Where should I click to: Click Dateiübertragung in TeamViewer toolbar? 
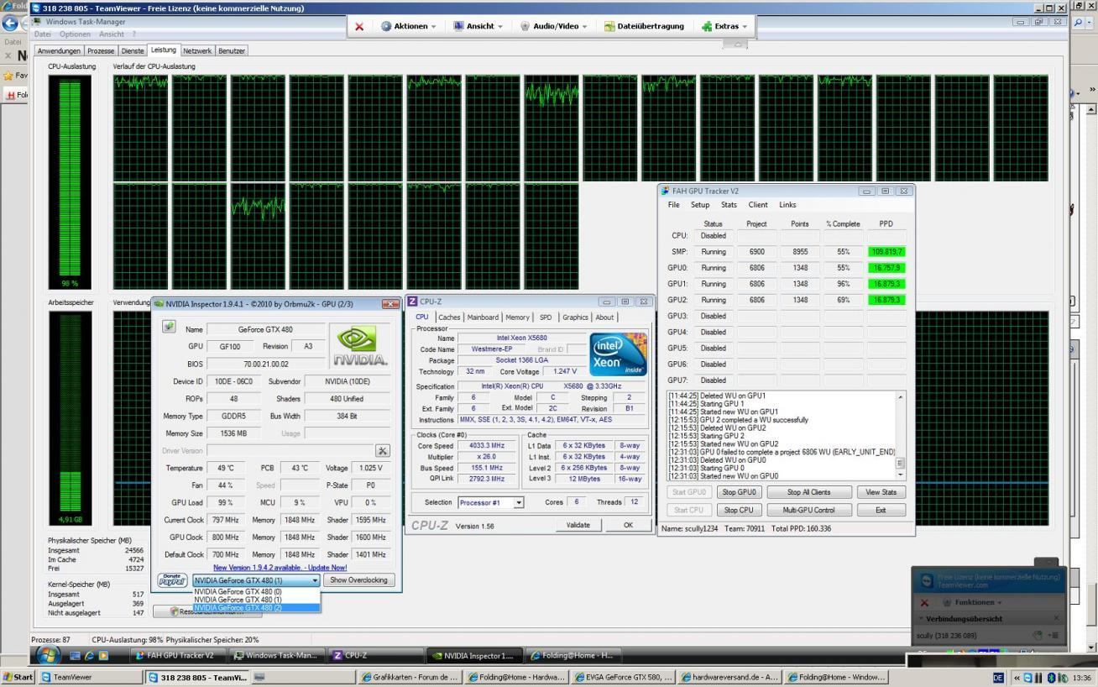[644, 26]
